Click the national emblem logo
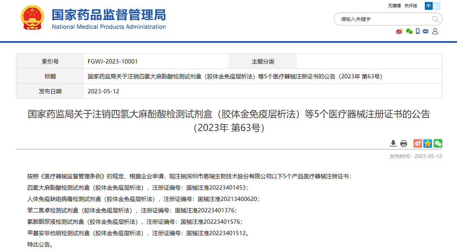The image size is (457, 251). point(32,18)
